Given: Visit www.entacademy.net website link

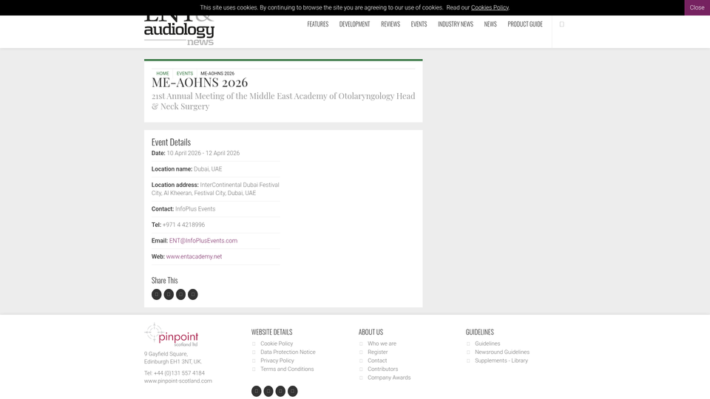Looking at the screenshot, I should point(194,256).
